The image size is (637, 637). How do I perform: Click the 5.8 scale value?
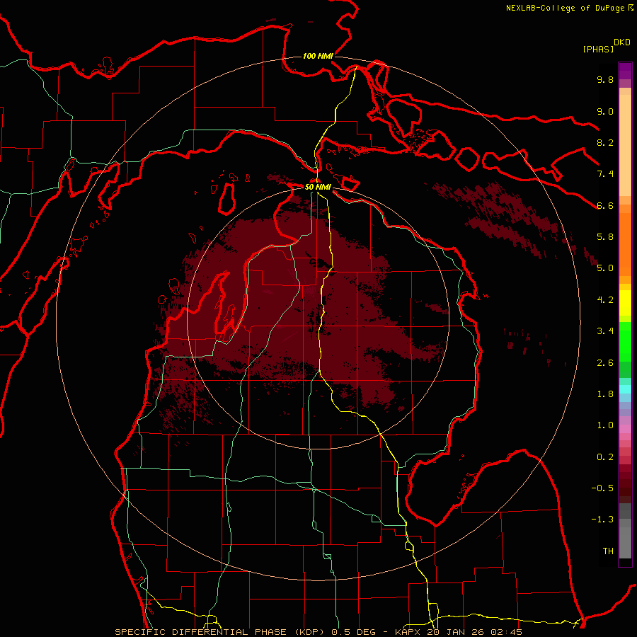(605, 237)
